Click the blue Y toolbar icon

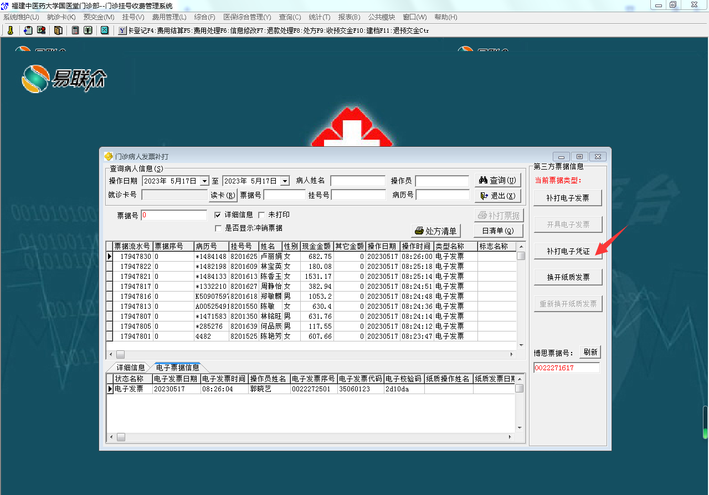click(122, 30)
